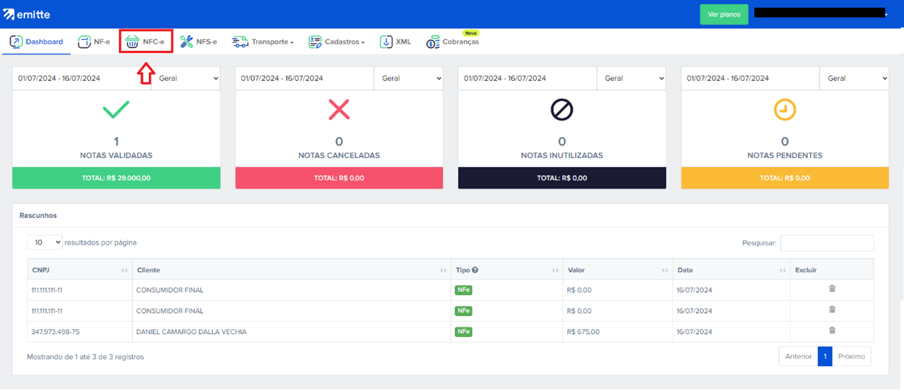Click the Cobranças coin icon
The height and width of the screenshot is (392, 904).
[x=433, y=42]
